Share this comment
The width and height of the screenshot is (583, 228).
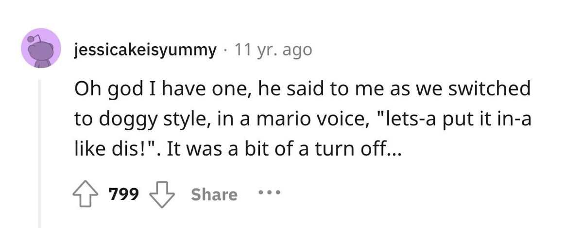[214, 194]
